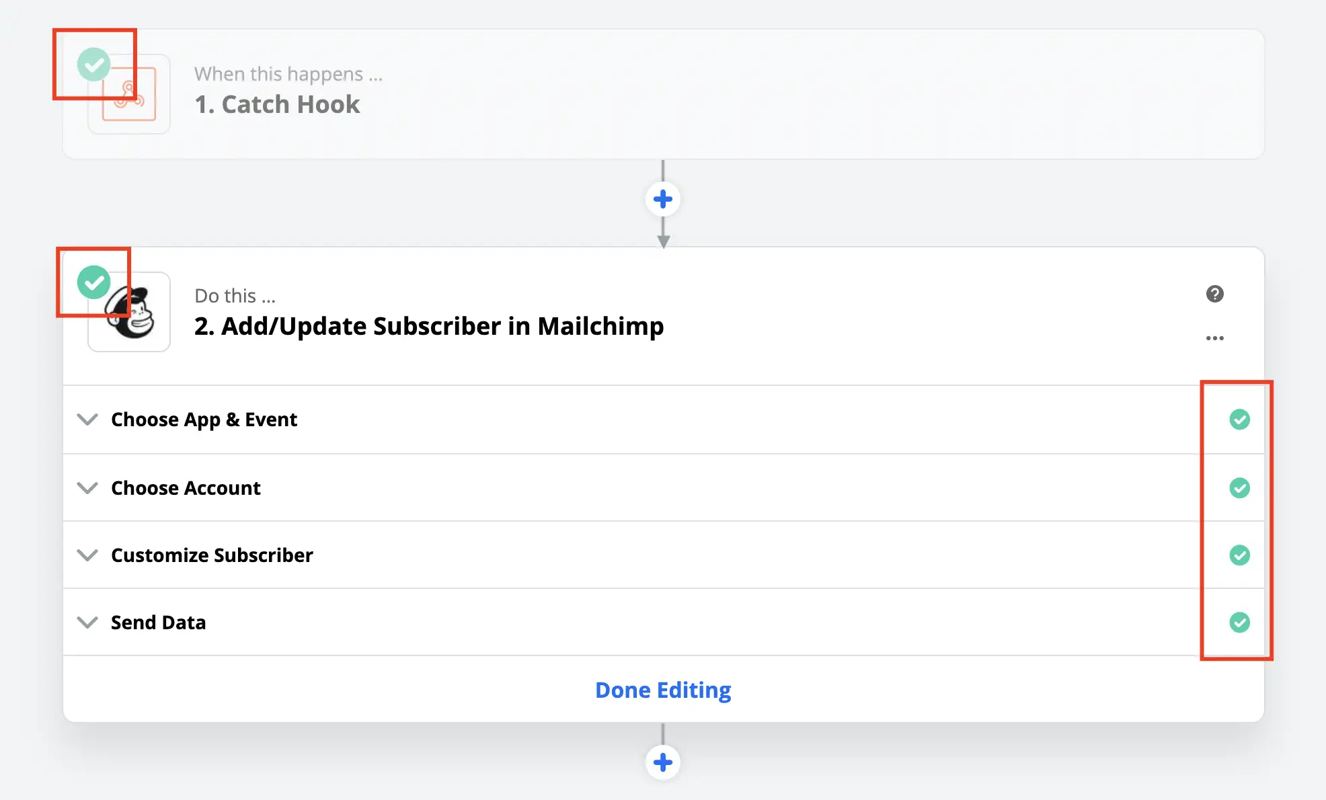
Task: Open the three-dot more options menu
Action: point(1214,338)
